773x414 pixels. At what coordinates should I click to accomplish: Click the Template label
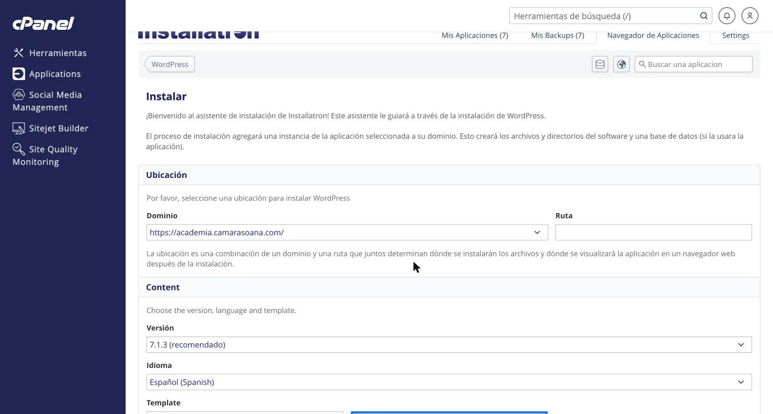tap(163, 402)
